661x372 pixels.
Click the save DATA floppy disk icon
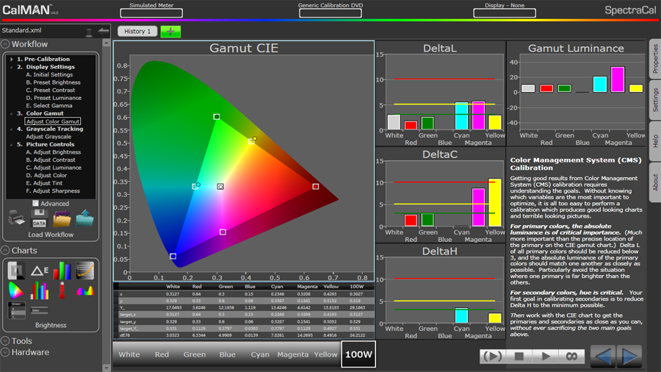(x=39, y=218)
